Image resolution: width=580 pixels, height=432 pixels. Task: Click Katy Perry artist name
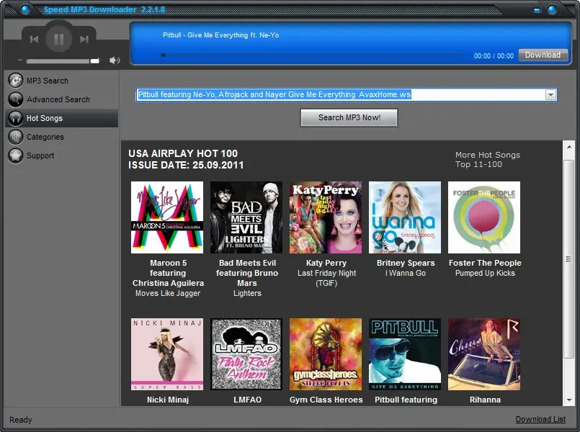coord(326,263)
